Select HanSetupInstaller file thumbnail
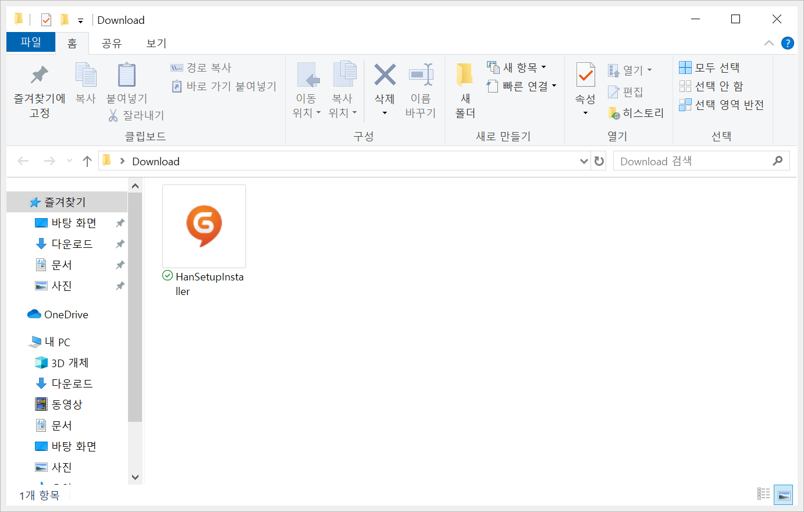This screenshot has height=512, width=804. click(204, 226)
